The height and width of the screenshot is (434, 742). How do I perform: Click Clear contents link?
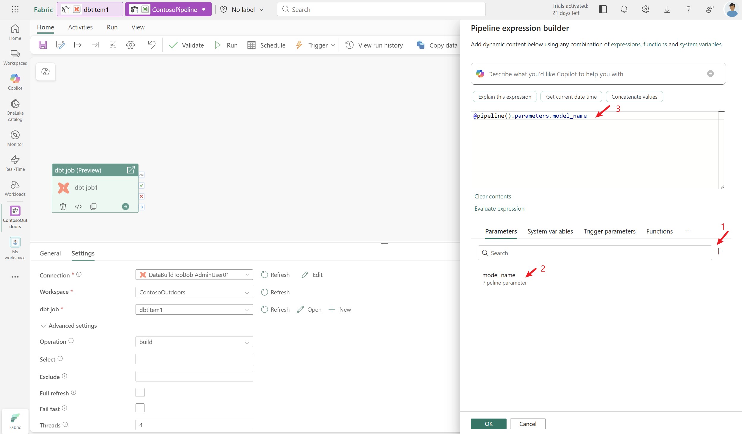493,196
